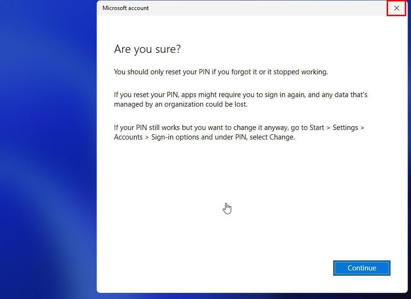
Task: Click the 'Are you sure?' heading
Action: (147, 49)
